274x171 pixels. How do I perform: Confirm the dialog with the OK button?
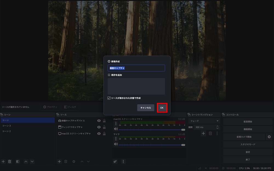coord(162,108)
